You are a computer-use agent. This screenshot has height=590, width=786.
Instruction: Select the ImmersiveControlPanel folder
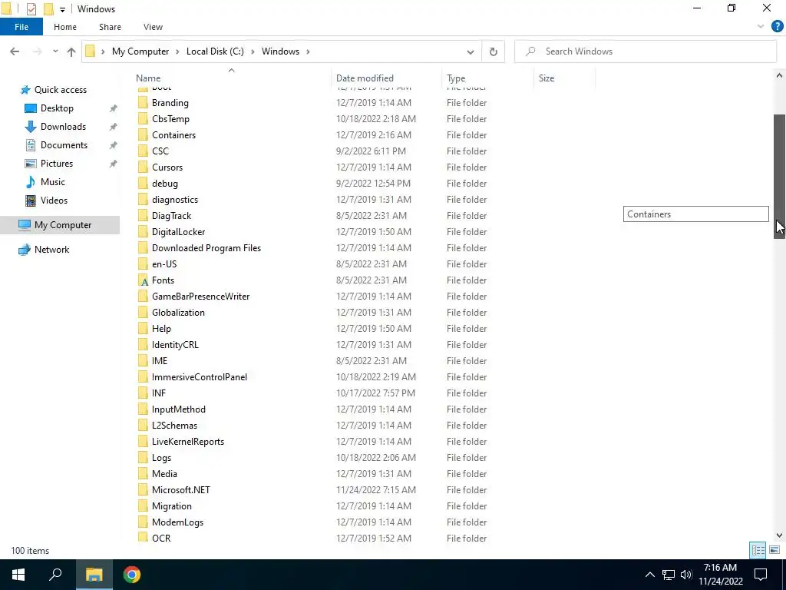click(200, 376)
